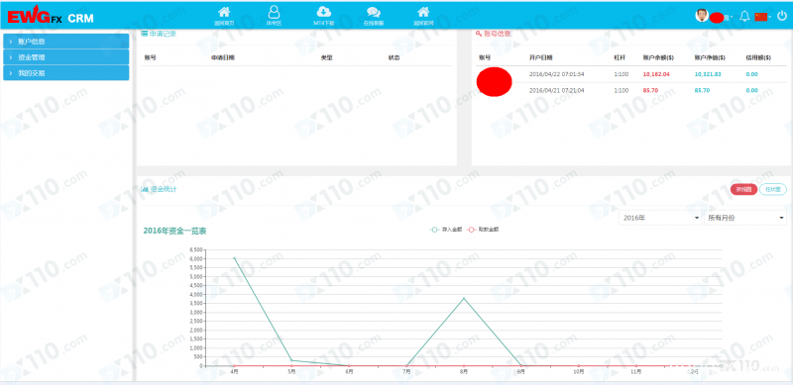Open the notification bell

coord(744,16)
